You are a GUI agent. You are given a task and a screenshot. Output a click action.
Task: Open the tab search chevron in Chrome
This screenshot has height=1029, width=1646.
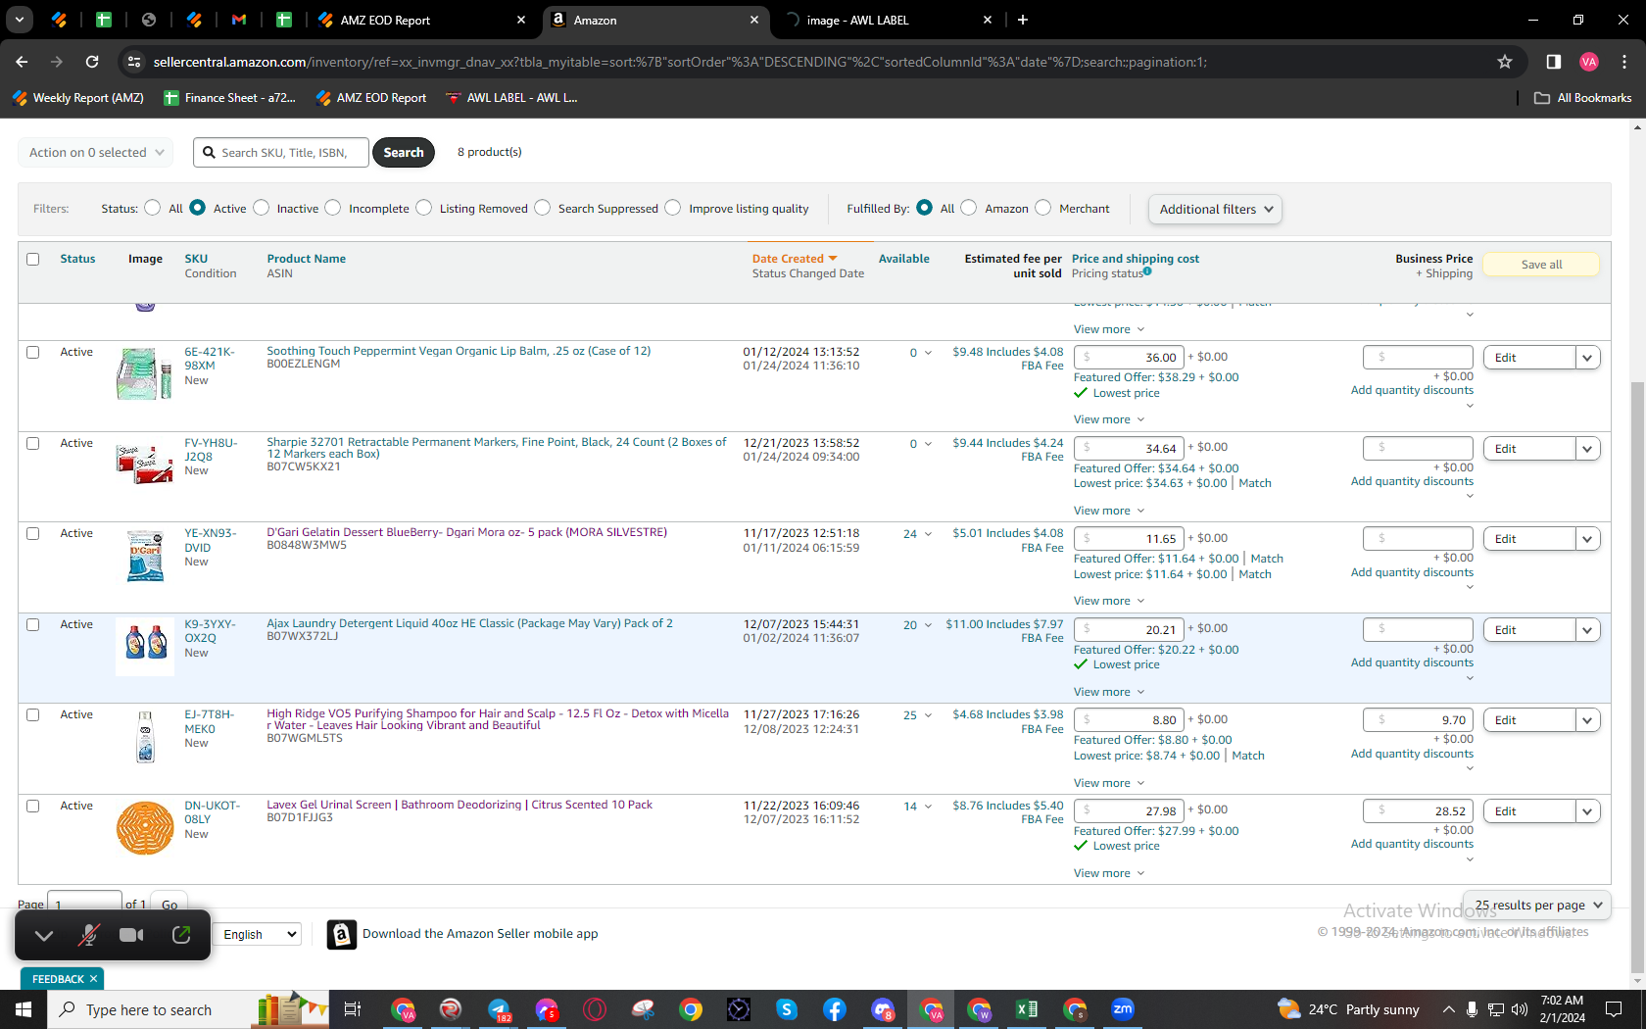tap(20, 20)
